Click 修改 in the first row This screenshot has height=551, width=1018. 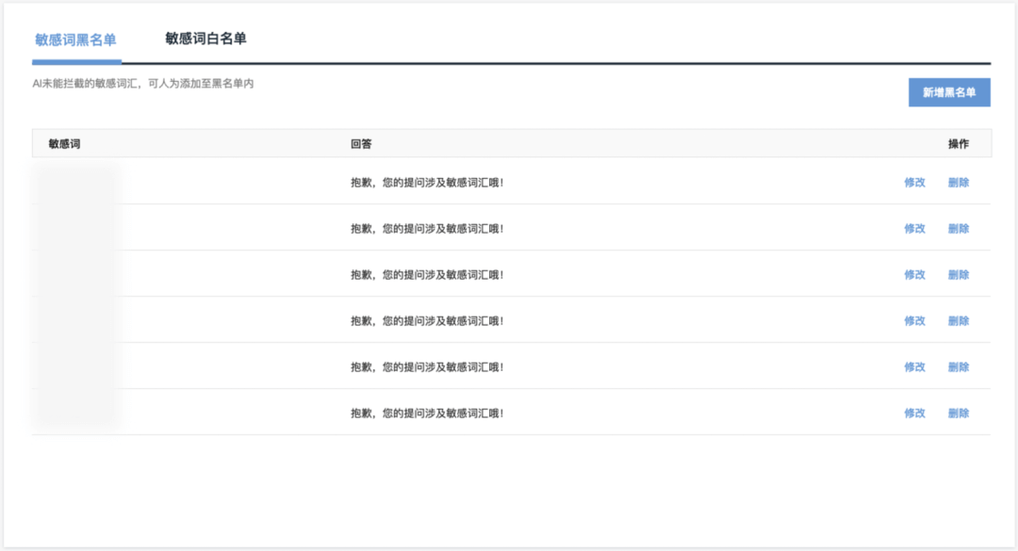point(914,183)
